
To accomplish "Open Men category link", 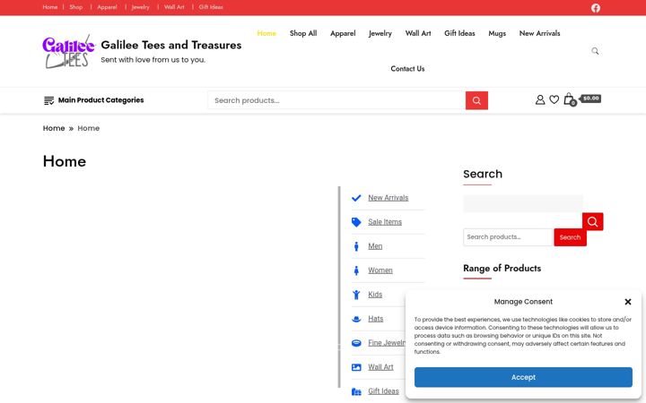I will [375, 246].
